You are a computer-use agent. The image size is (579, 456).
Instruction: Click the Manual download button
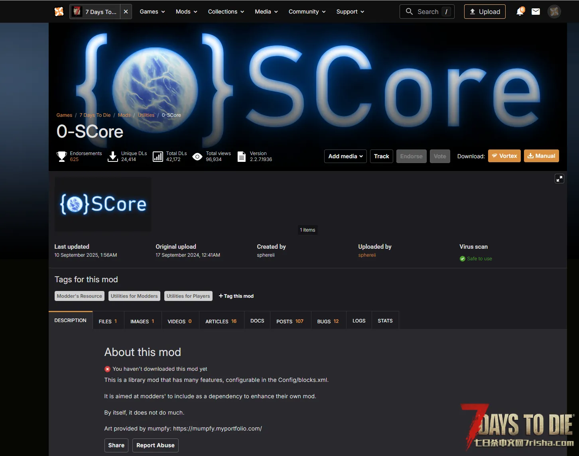(x=541, y=156)
